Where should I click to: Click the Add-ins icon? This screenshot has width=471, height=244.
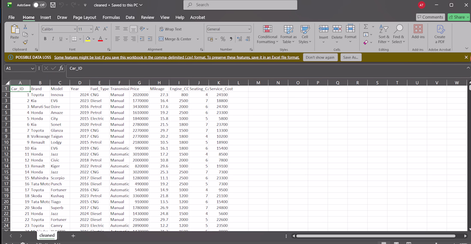(418, 32)
